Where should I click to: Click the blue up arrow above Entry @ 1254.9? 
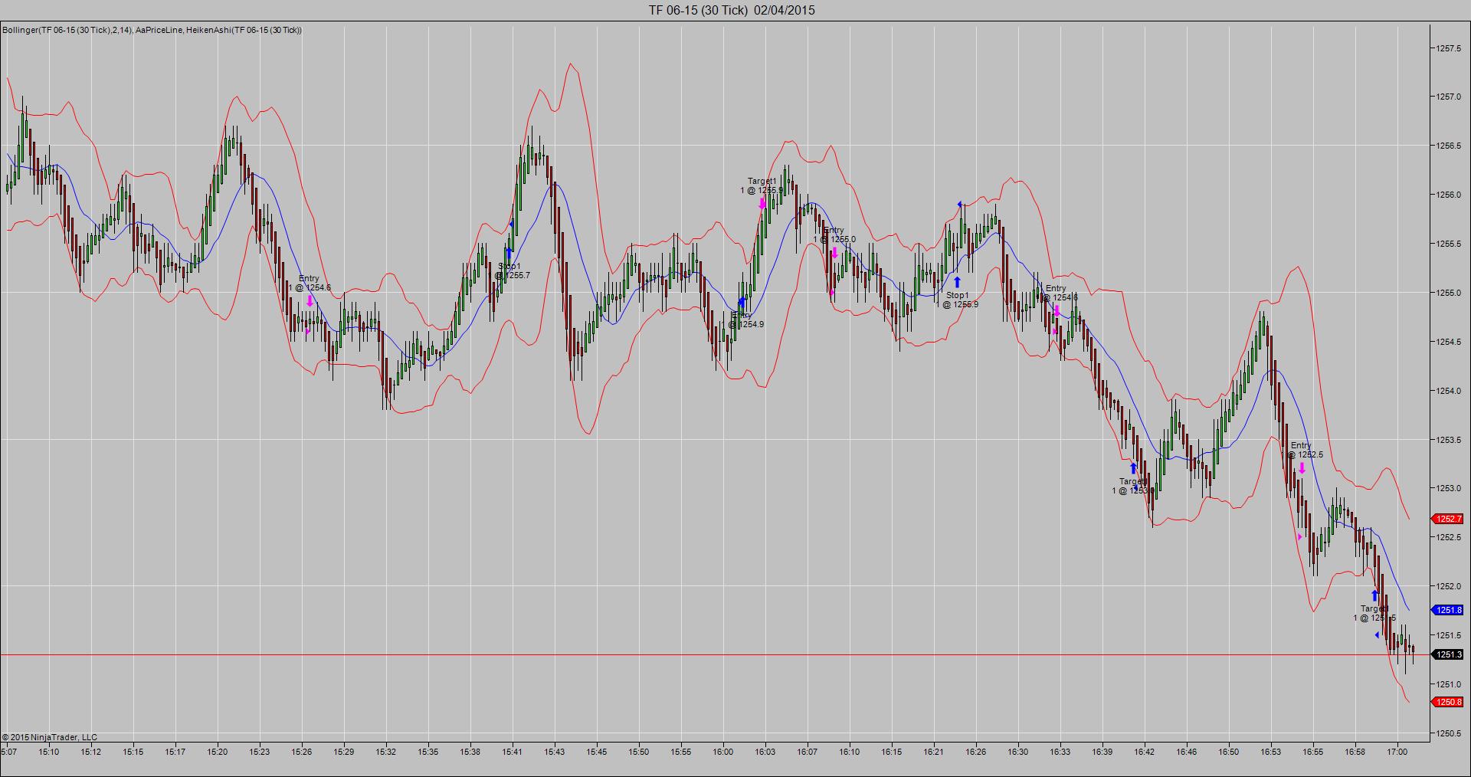point(742,303)
